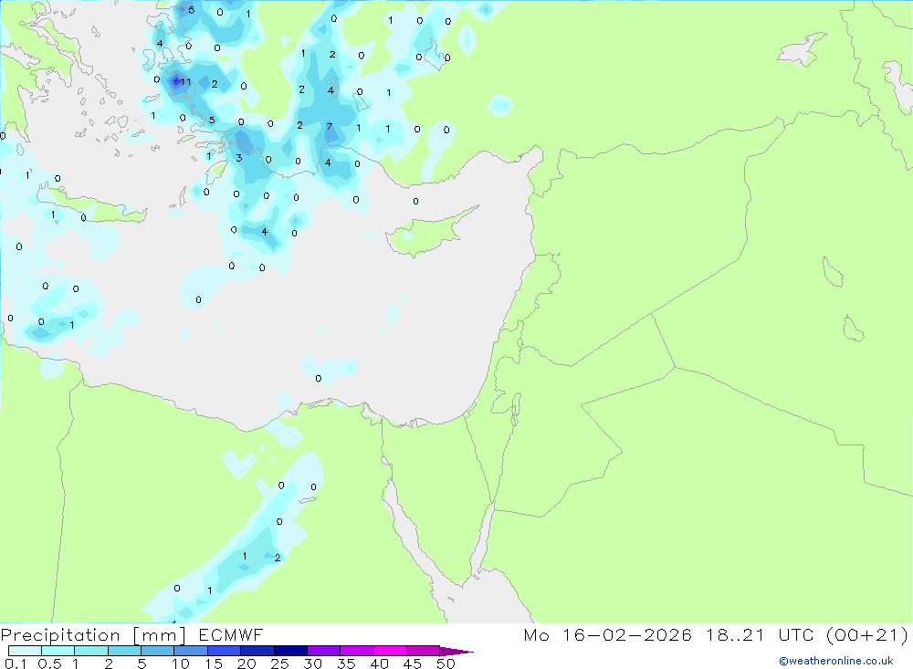
Task: Click the '25' legend scale value
Action: [280, 664]
